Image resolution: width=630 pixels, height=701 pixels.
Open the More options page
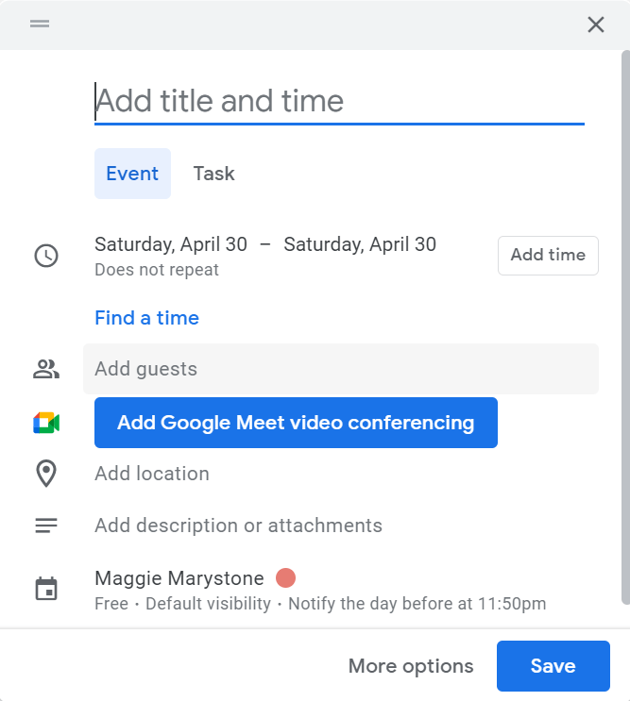[x=411, y=666]
